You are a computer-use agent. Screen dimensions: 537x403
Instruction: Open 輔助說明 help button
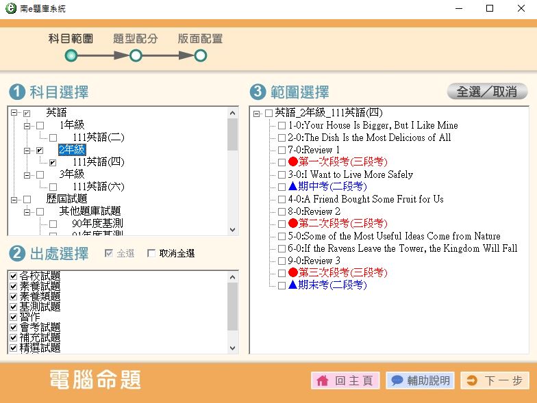[421, 380]
